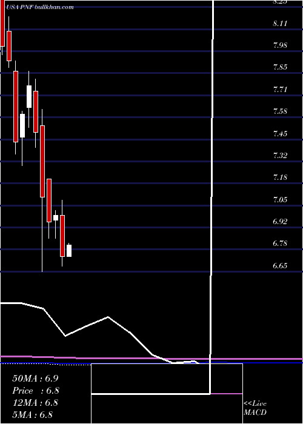
Task: Click the 7.05 price axis label
Action: (x=280, y=200)
